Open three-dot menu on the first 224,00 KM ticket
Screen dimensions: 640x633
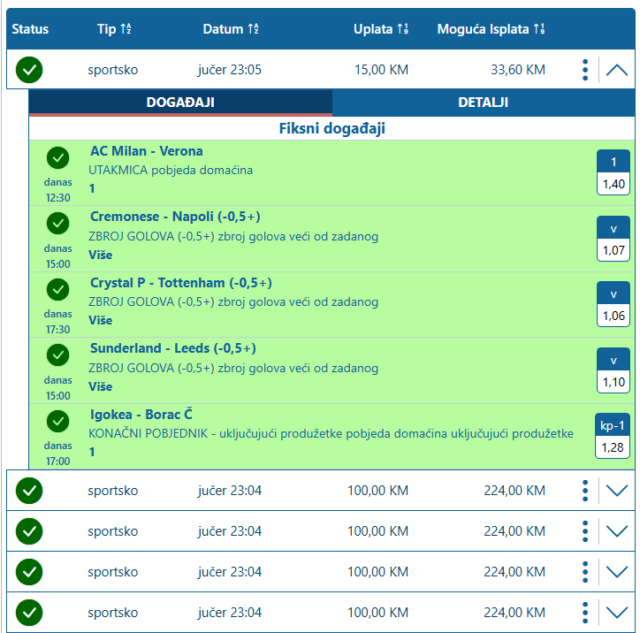(585, 490)
